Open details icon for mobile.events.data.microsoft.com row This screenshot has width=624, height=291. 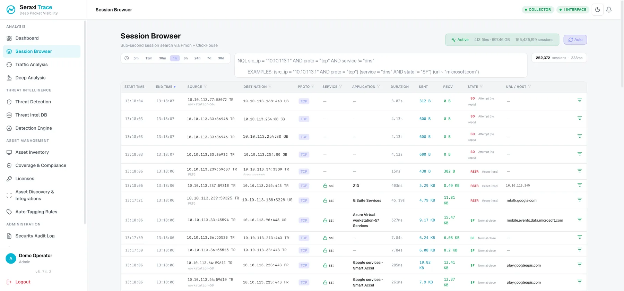click(x=580, y=220)
